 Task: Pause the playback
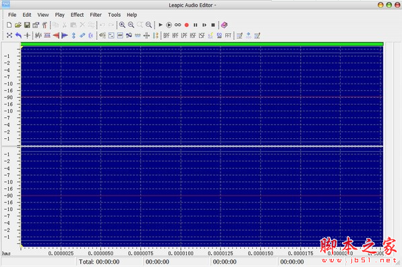coord(196,25)
